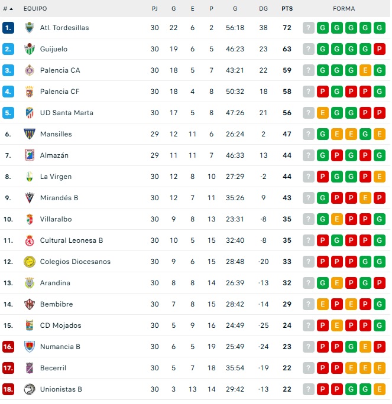
Task: Click Becerril's first red P form badge
Action: [x=323, y=368]
